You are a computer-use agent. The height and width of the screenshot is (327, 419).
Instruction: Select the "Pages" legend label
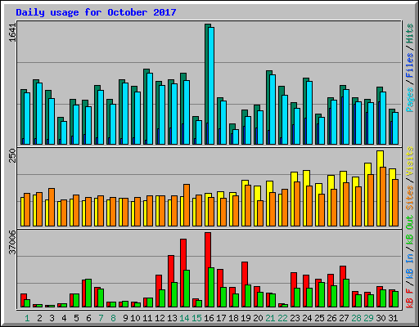409,100
